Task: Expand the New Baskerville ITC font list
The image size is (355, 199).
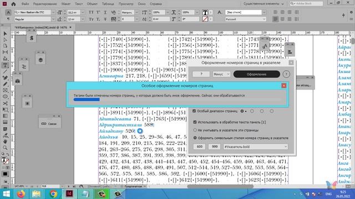Action: point(53,12)
